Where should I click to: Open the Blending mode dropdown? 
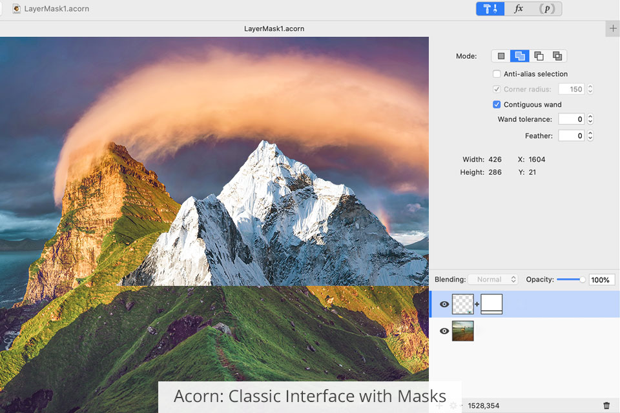point(493,279)
